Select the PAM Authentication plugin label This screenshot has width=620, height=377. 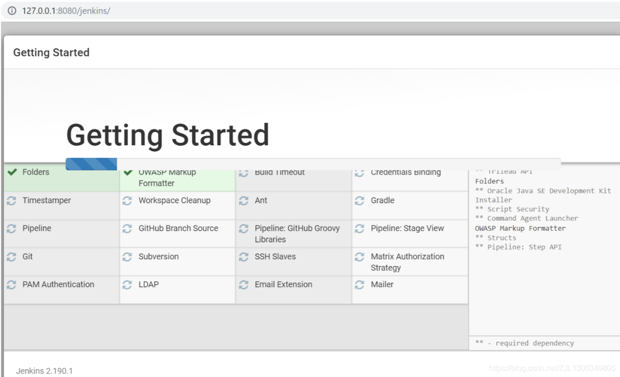58,284
